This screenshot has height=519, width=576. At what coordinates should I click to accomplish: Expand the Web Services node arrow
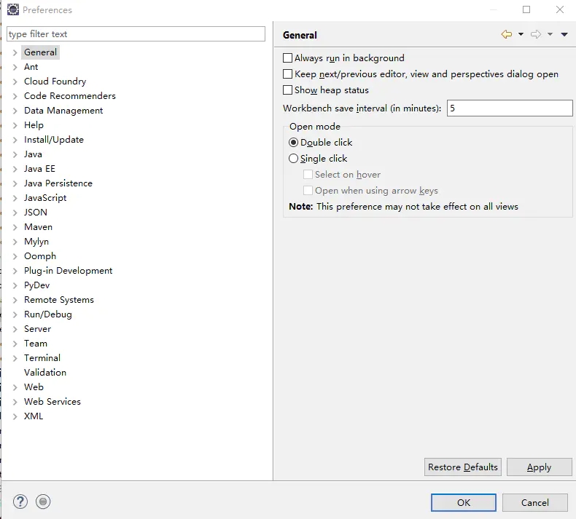(15, 402)
